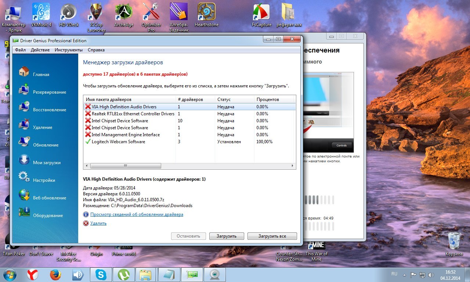This screenshot has height=282, width=470.
Task: Open the Обновление update section
Action: click(x=24, y=142)
